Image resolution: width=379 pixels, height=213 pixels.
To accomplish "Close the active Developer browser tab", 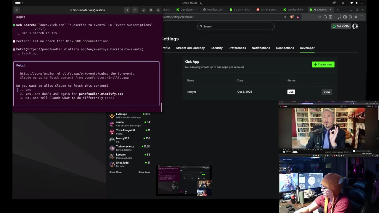I will [x=331, y=9].
